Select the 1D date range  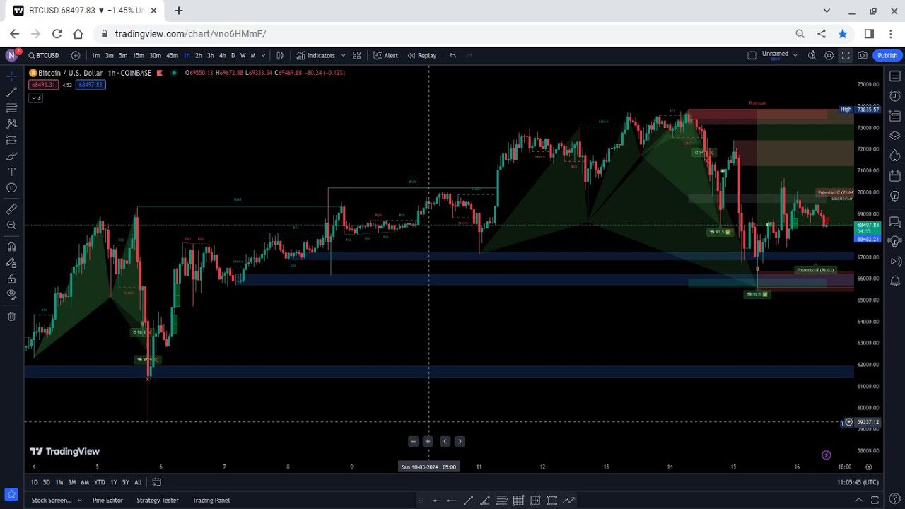click(34, 482)
